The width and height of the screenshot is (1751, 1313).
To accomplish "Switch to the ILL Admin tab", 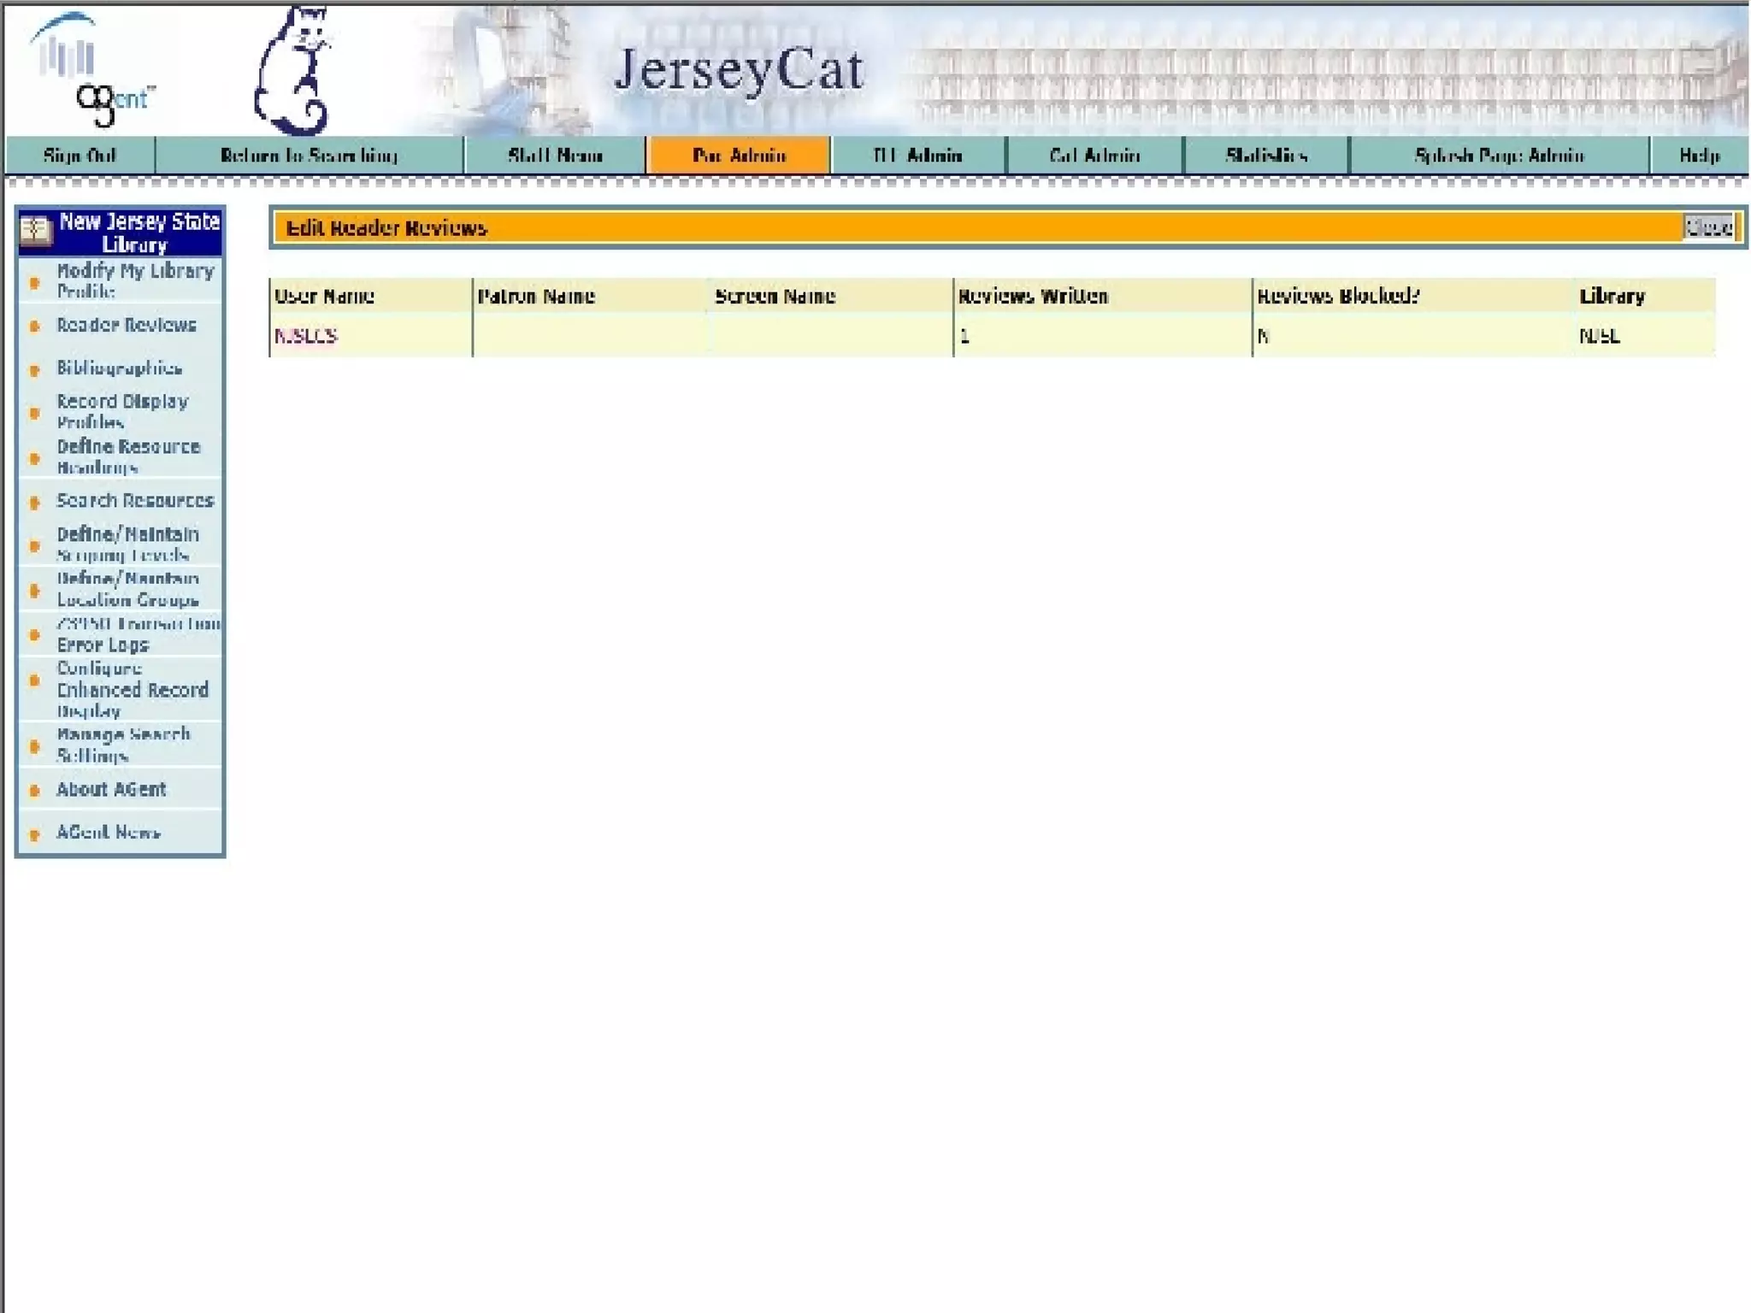I will 917,156.
